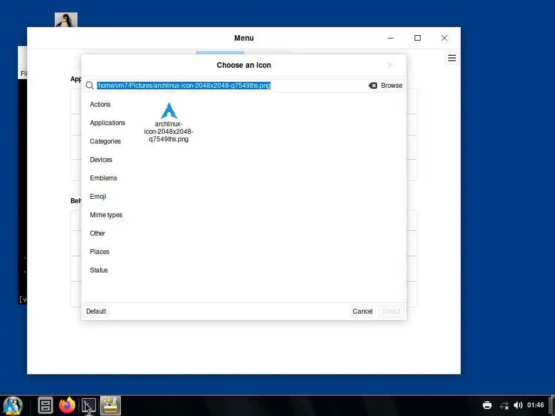Select the Applications icon category
Screen dimensions: 555x416
[108, 123]
